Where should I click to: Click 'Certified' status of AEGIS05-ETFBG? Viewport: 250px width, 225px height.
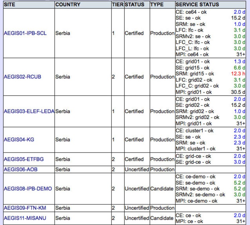(134, 159)
